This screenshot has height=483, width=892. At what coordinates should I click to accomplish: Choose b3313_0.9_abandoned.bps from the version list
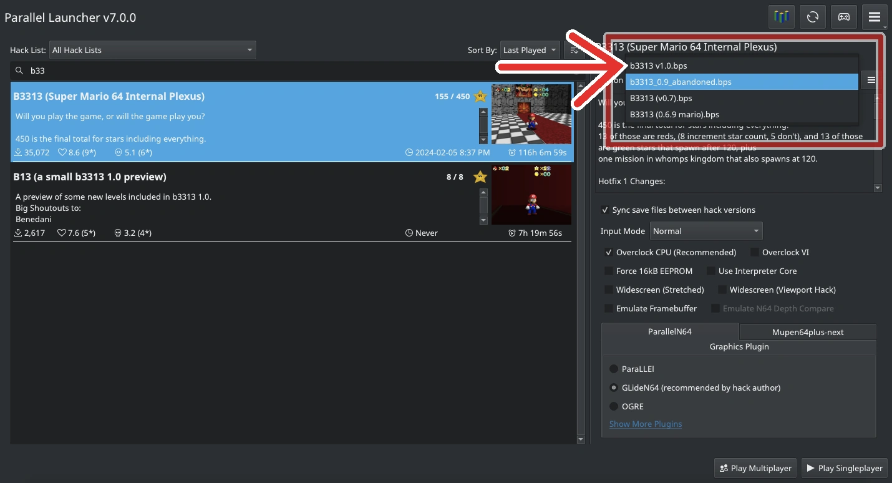(x=742, y=82)
